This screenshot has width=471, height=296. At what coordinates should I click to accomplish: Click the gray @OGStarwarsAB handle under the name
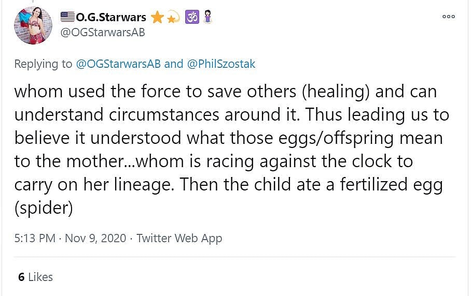103,33
